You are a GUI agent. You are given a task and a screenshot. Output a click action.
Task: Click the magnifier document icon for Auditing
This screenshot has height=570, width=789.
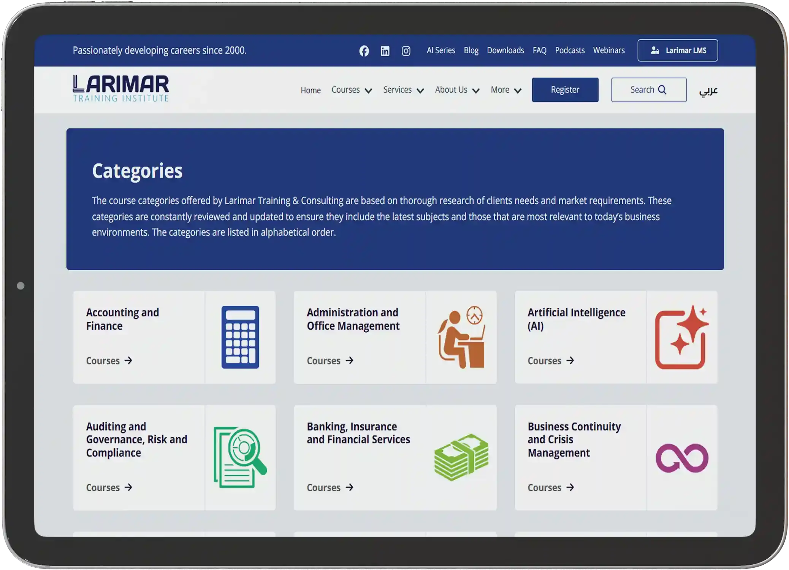pyautogui.click(x=240, y=457)
